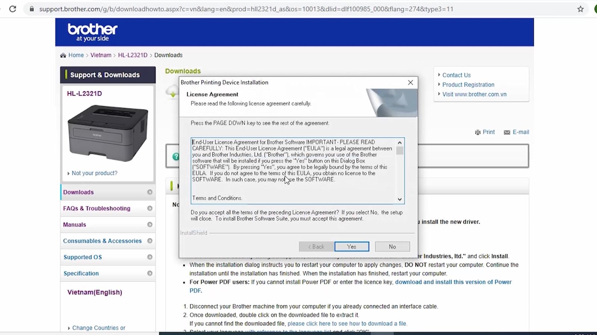Click the license text scroll up arrow
Screen dimensions: 597x335
coord(400,143)
